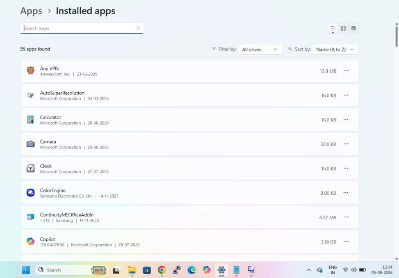Image resolution: width=399 pixels, height=278 pixels.
Task: Show hidden system tray icons
Action: 309,270
